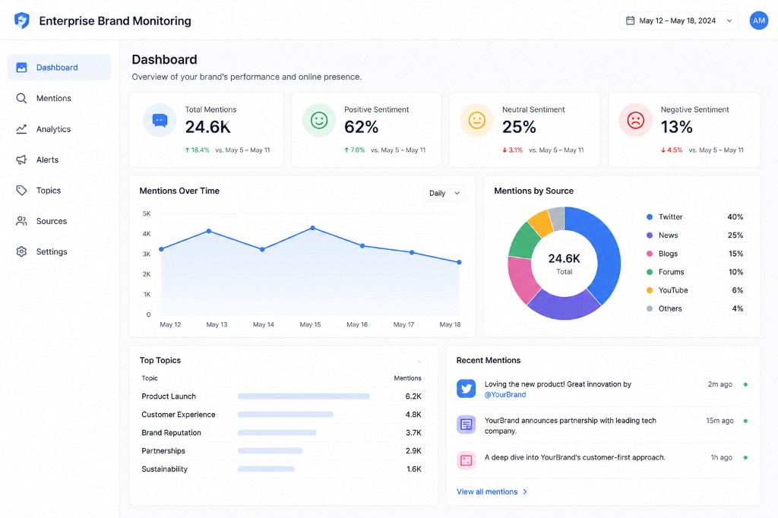Click the 18.4% increase indicator

click(x=197, y=150)
